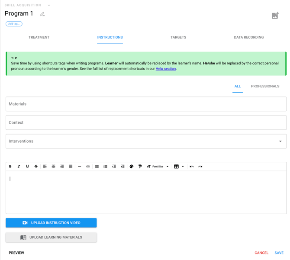Open the Font Size dropdown
290x260 pixels.
158,167
